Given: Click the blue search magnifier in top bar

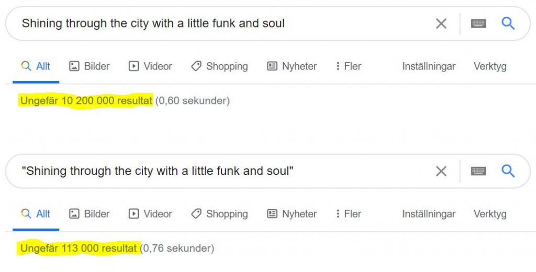Looking at the screenshot, I should (x=508, y=23).
